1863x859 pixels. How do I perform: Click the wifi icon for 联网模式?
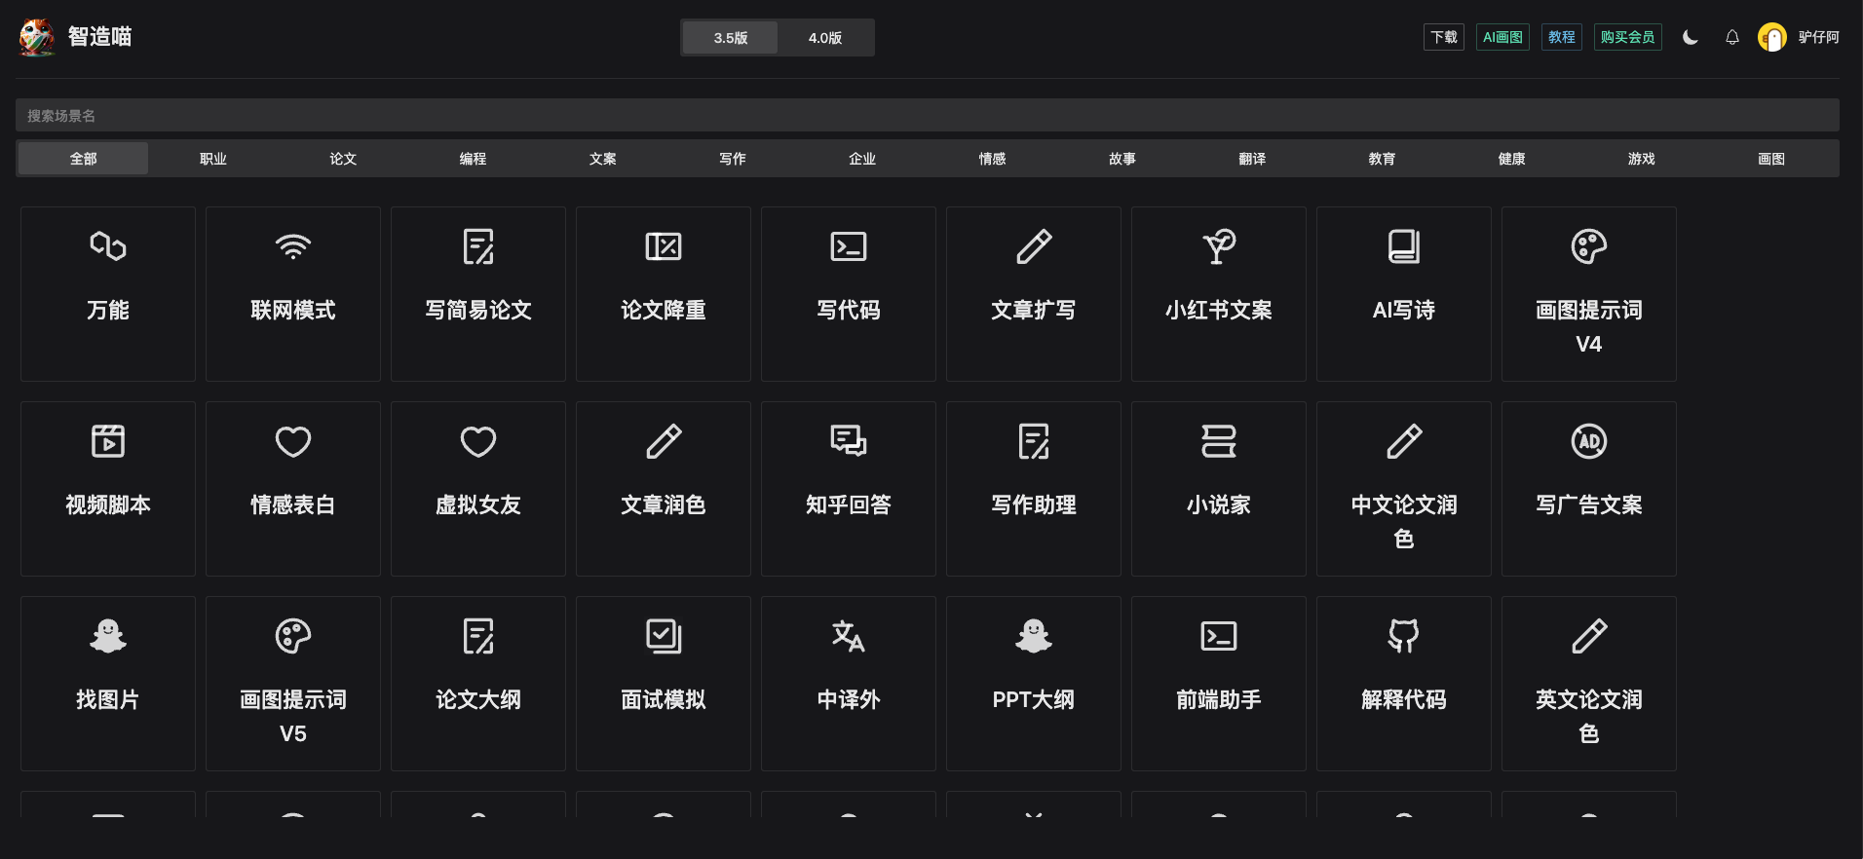[292, 247]
